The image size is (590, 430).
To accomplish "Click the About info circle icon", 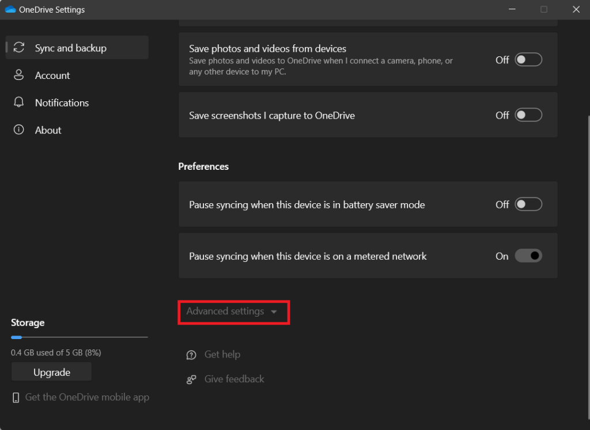I will (19, 130).
